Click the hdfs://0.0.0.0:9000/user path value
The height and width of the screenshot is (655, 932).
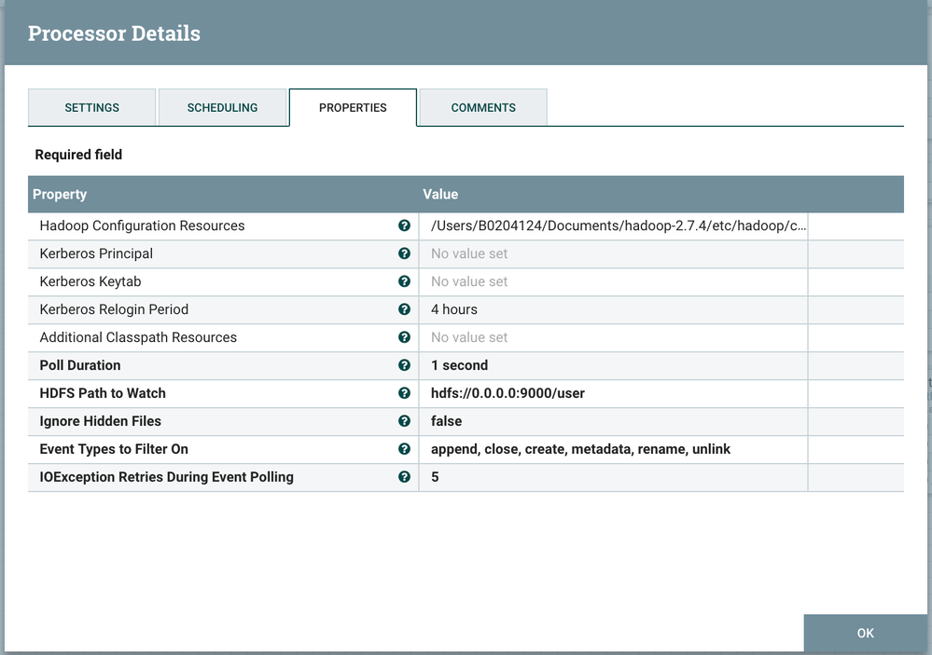pos(508,393)
